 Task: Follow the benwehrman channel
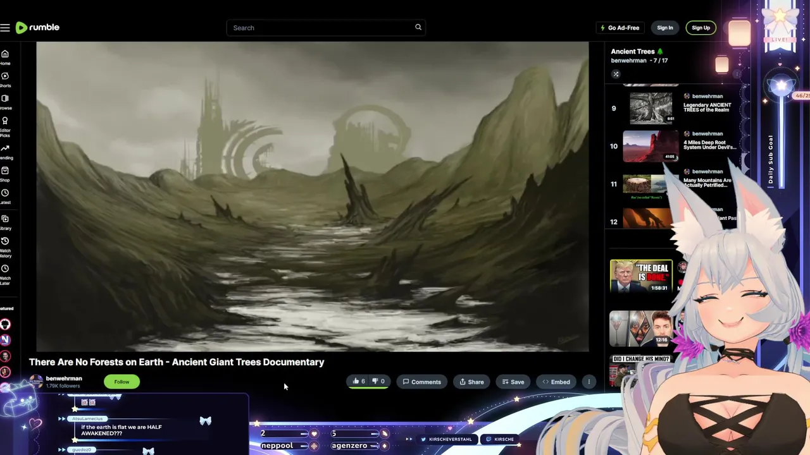click(x=121, y=382)
